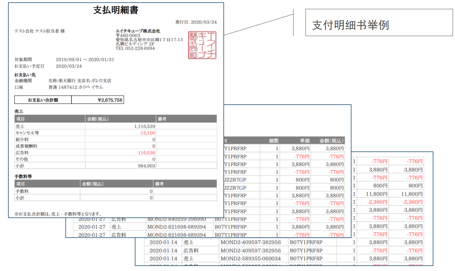The image size is (455, 271).
Task: Select the period 2019/09/01 ~ 2020/01/31
Action: 85,60
